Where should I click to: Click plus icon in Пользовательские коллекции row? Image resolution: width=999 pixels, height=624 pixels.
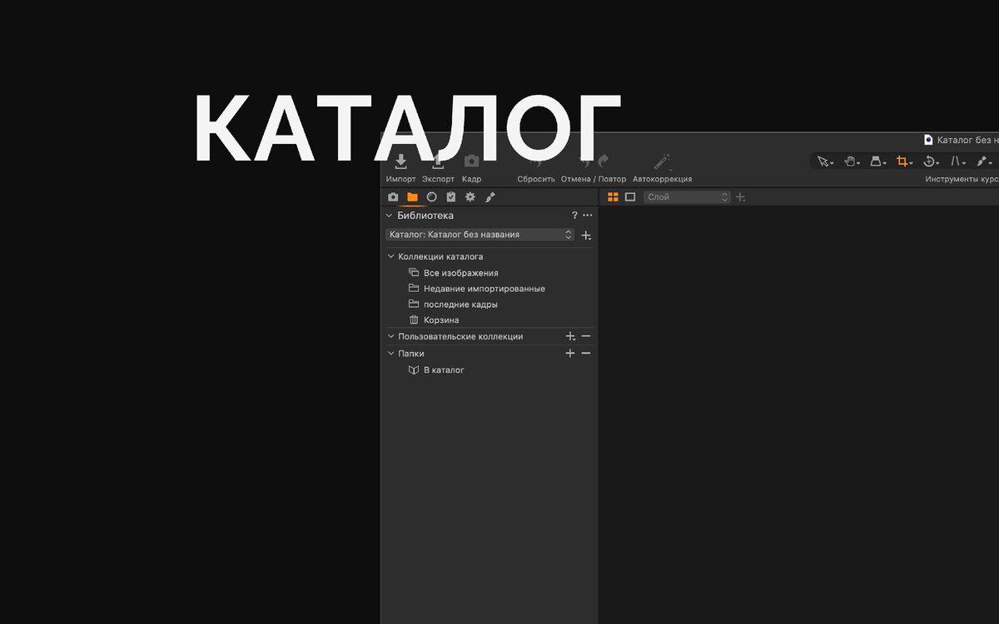[x=570, y=337]
